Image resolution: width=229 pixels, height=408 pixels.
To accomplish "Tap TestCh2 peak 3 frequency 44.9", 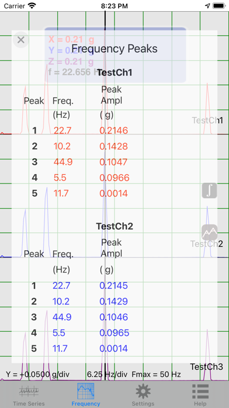I will (x=63, y=317).
